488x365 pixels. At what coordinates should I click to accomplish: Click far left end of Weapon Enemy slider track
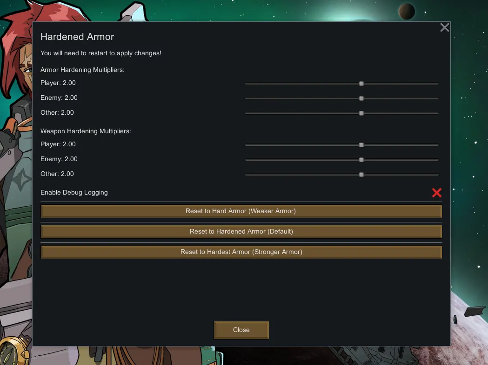pyautogui.click(x=247, y=160)
